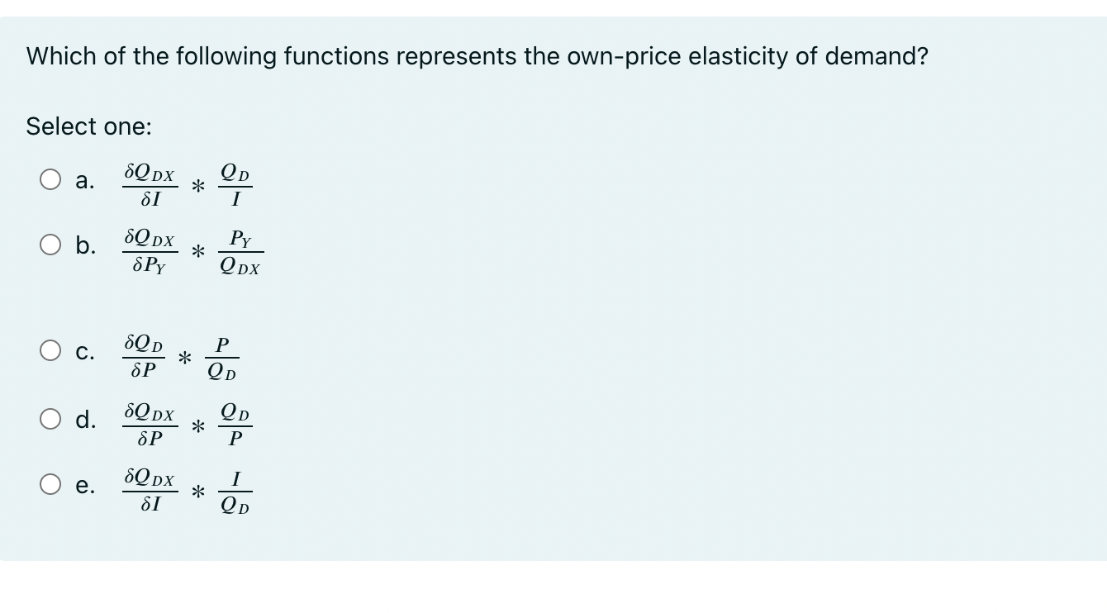Screen dimensions: 1107x613
Task: Click the formula for option c
Action: 182,356
